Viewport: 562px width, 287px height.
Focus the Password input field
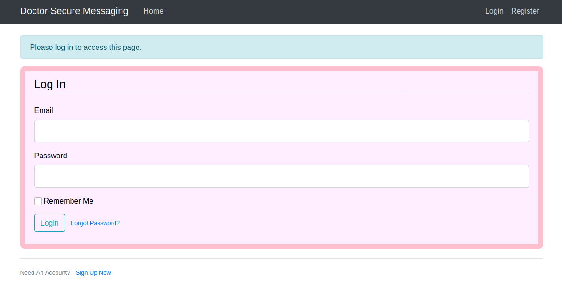coord(281,176)
